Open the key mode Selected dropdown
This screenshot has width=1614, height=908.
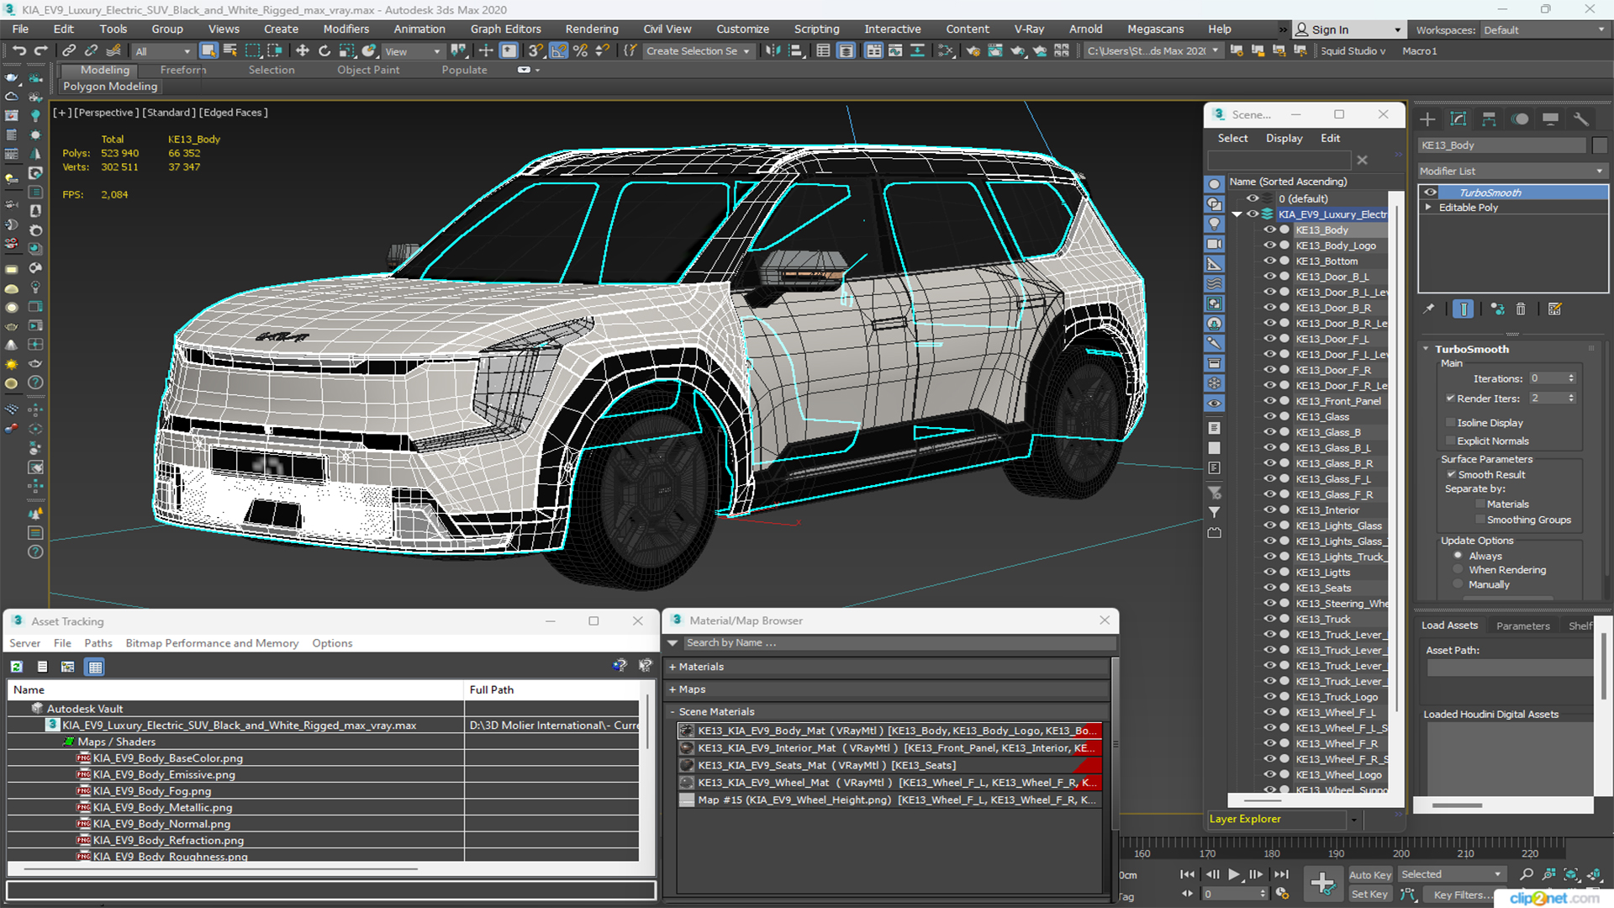1451,874
